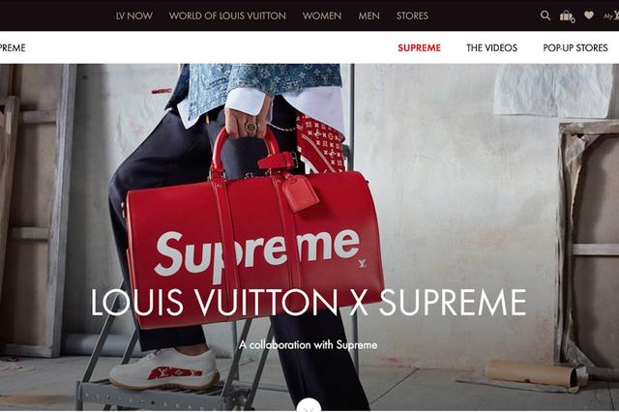Viewport: 619px width, 412px height.
Task: Select the WOMEN menu item
Action: point(322,15)
